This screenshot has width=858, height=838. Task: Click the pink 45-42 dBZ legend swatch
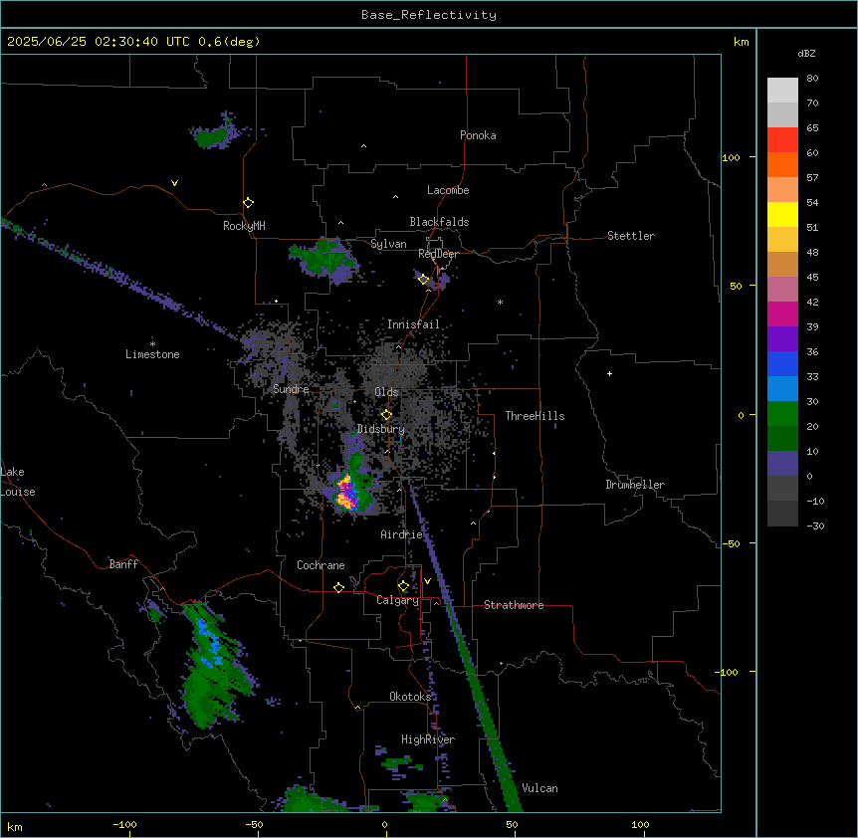click(x=782, y=289)
